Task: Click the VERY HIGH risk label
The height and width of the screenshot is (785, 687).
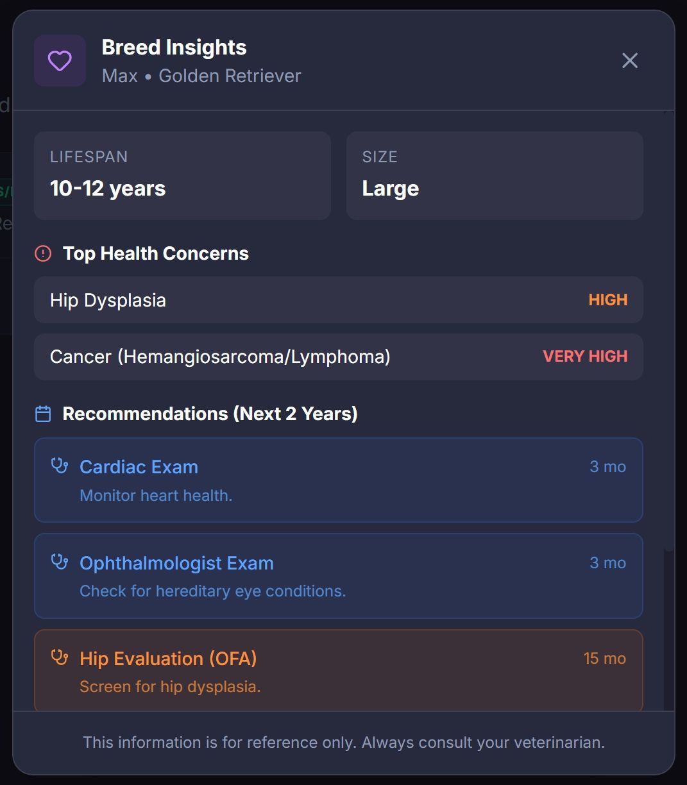Action: [x=585, y=357]
